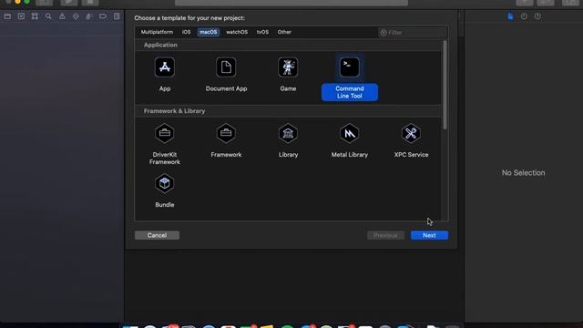The width and height of the screenshot is (583, 328).
Task: Open the Breakpoint navigator icon
Action: [x=103, y=16]
